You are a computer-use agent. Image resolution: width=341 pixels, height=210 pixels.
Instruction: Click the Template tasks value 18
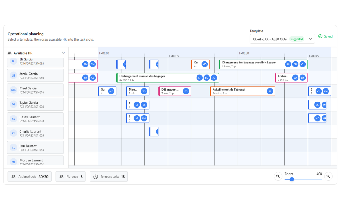123,177
